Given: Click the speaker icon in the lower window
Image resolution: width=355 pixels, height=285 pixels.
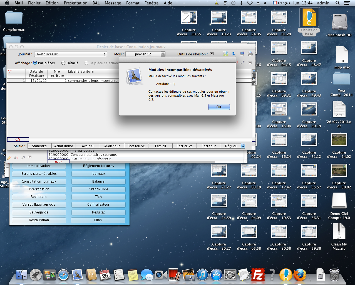Looking at the screenshot, I should click(16, 158).
